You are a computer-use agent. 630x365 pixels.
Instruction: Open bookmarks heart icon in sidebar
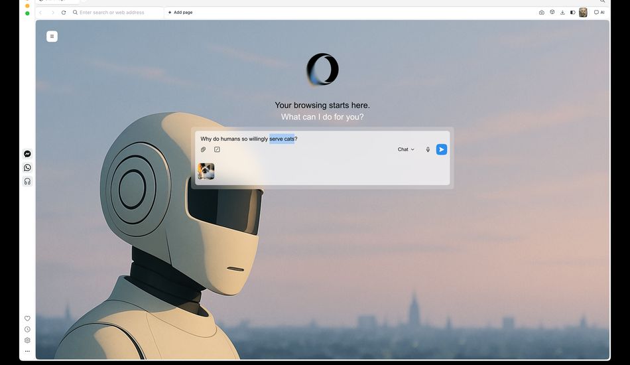(27, 319)
